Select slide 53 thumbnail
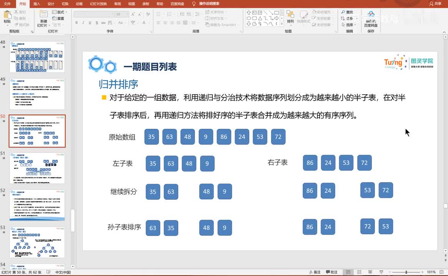 coord(37,242)
